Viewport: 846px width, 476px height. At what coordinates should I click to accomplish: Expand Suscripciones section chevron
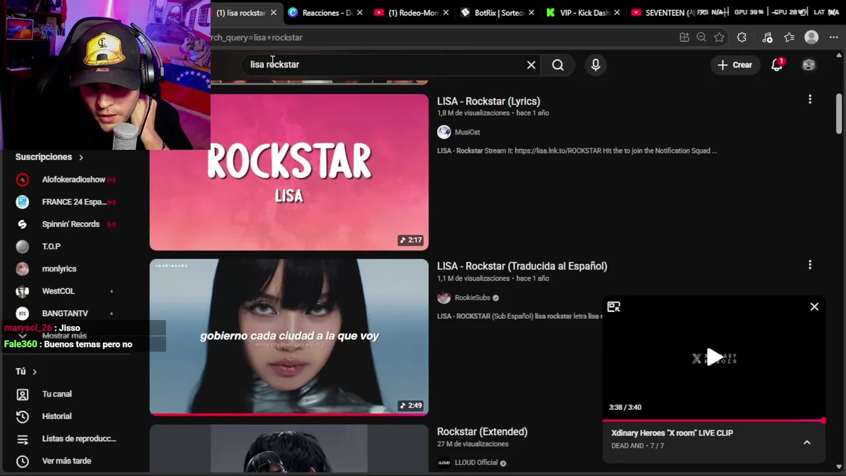[81, 157]
